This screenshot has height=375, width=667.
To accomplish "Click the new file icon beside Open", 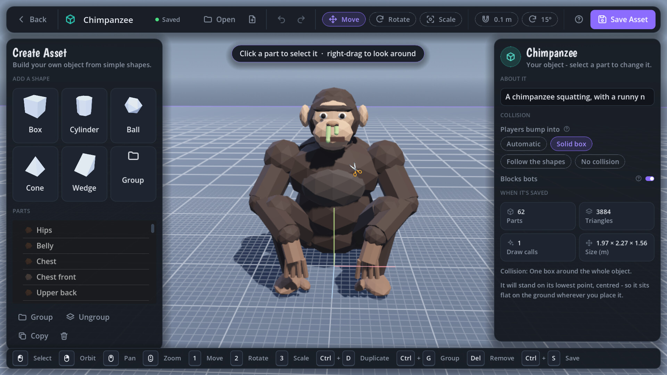I will 252,19.
